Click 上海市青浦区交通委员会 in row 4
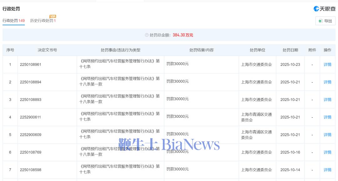The width and height of the screenshot is (338, 181). tap(256, 117)
